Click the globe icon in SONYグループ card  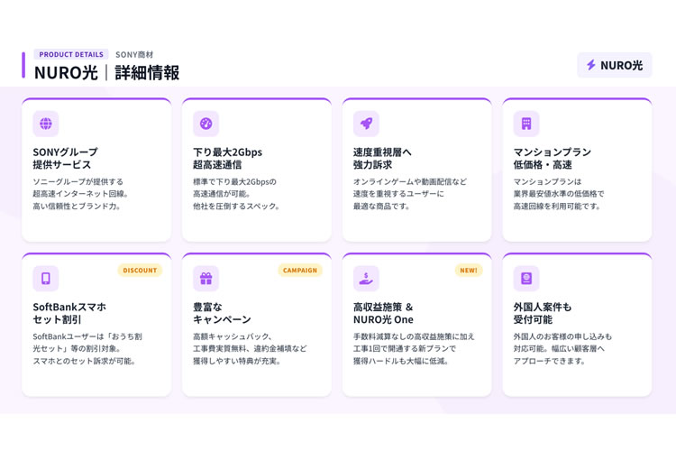(46, 124)
